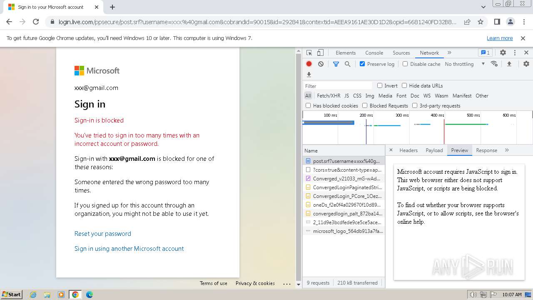Open DevTools customize three-dot menu
The width and height of the screenshot is (533, 300).
coord(515,53)
